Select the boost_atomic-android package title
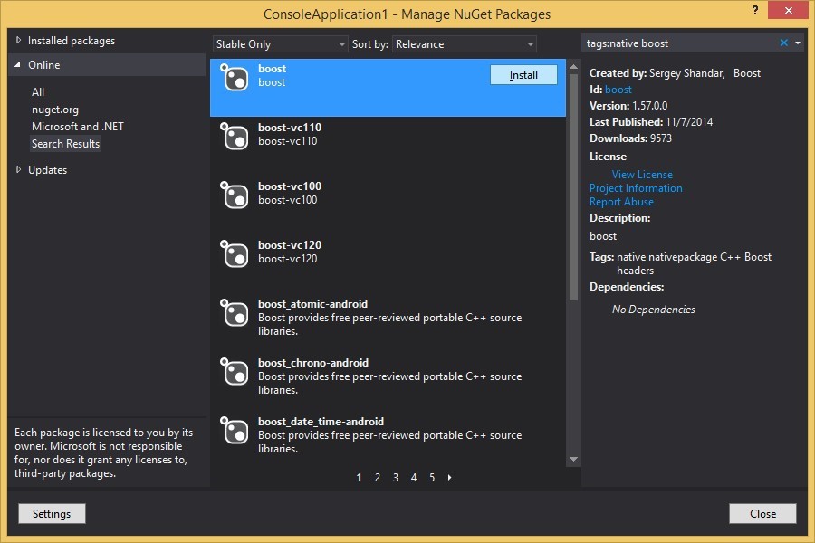Viewport: 815px width, 543px height. 313,303
